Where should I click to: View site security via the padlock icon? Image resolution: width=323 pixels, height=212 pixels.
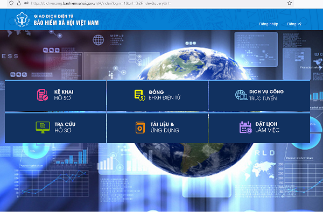tap(19, 3)
